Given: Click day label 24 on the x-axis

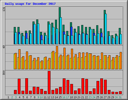Looking at the screenshot, I should pyautogui.click(x=94, y=97).
